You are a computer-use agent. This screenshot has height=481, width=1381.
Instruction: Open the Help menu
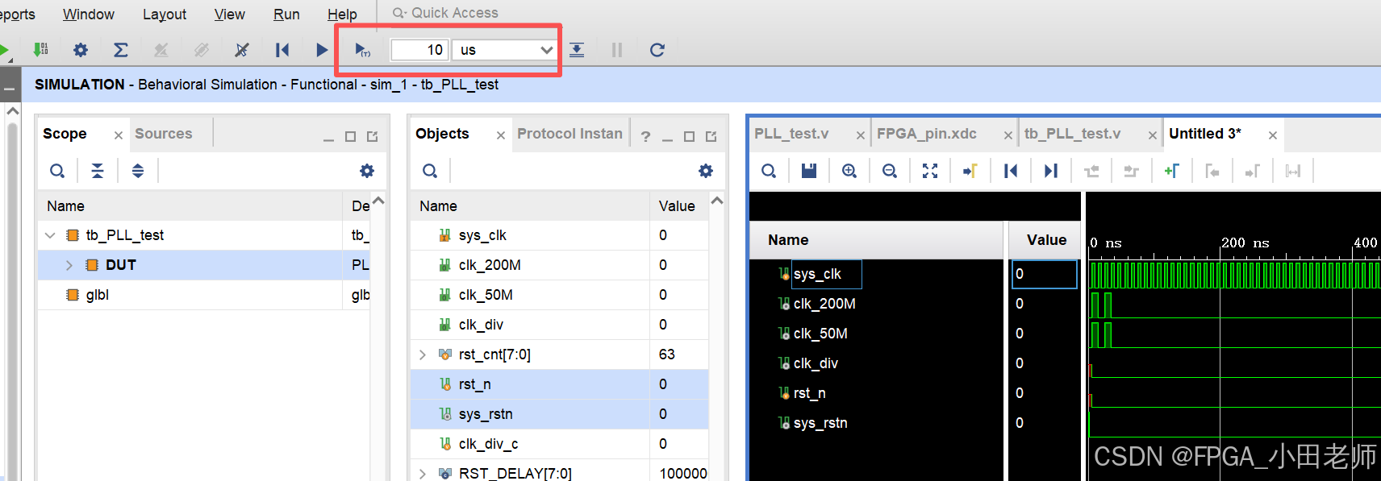[x=342, y=15]
